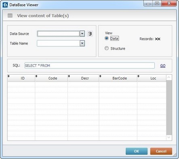Click the Decr column header
Screen dimensions: 179x159
[x=83, y=78]
